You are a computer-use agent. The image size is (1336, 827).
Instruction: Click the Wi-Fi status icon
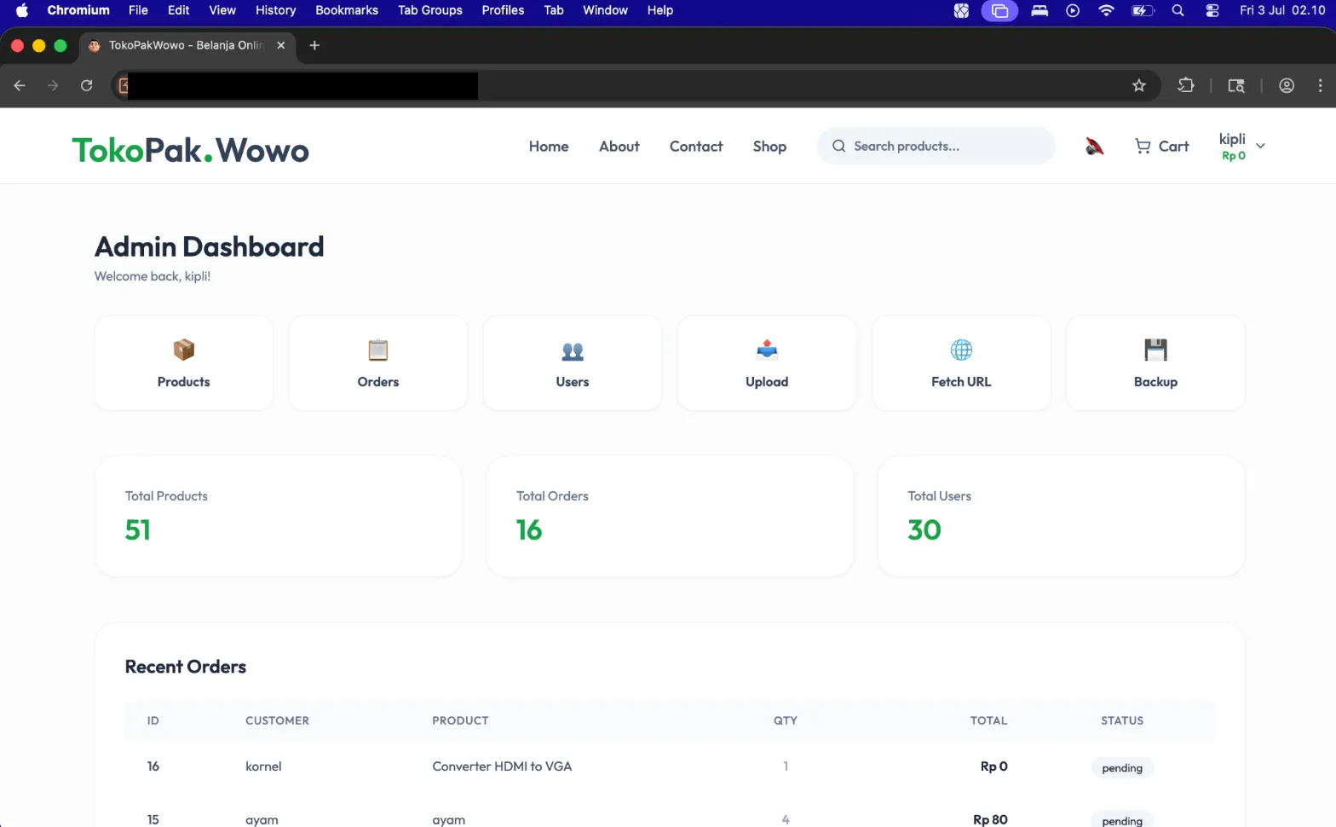[x=1106, y=10]
